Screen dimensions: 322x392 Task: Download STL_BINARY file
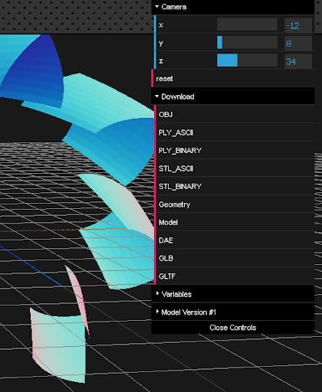click(235, 186)
